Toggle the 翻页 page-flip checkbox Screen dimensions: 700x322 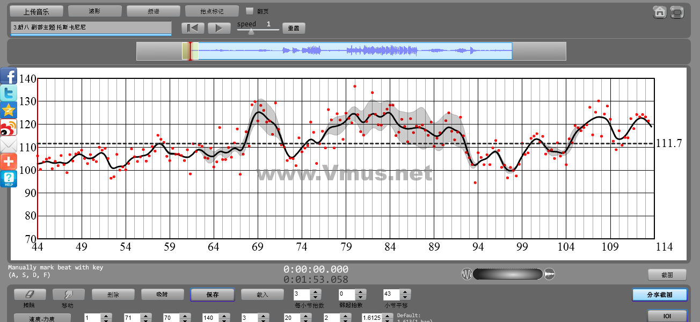[249, 11]
